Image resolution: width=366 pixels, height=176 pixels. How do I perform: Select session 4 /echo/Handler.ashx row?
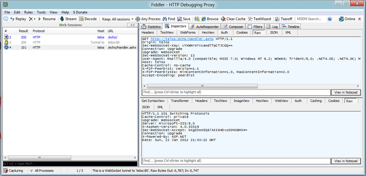[x=70, y=48]
